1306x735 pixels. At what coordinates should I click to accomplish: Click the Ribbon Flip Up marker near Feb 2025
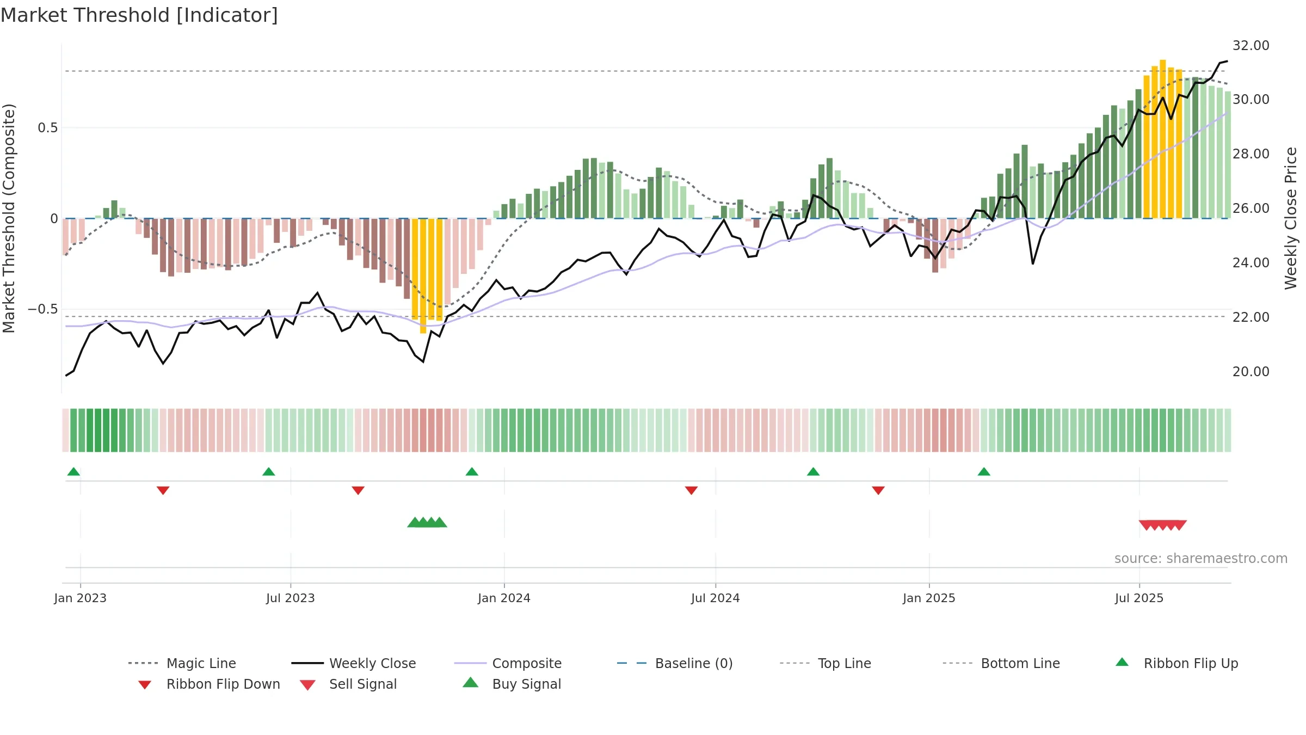(x=984, y=471)
